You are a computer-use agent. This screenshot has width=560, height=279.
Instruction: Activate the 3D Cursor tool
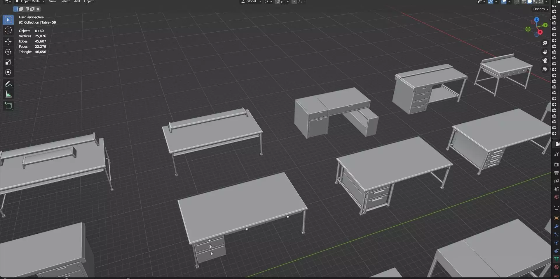pos(8,30)
